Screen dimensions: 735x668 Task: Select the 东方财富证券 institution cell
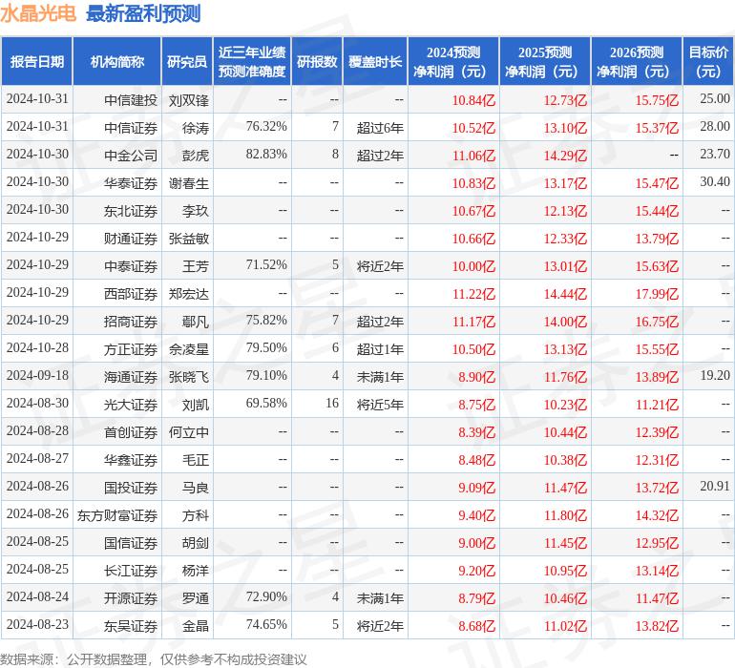(117, 514)
